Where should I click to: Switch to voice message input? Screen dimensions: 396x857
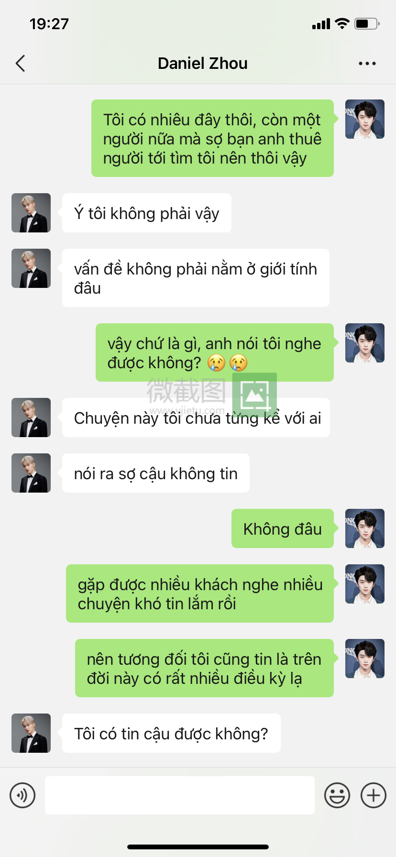click(22, 795)
